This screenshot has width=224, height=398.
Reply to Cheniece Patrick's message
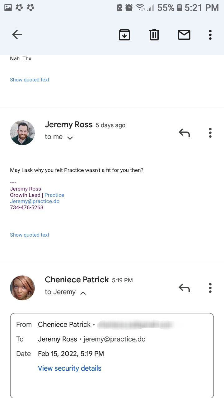pos(184,288)
